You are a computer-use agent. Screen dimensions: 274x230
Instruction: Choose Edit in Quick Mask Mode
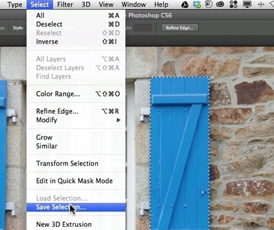point(76,181)
